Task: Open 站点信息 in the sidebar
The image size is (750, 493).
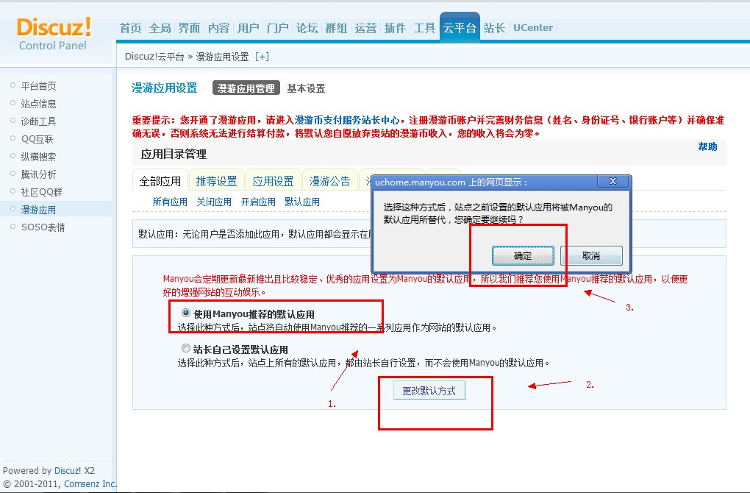Action: tap(39, 104)
